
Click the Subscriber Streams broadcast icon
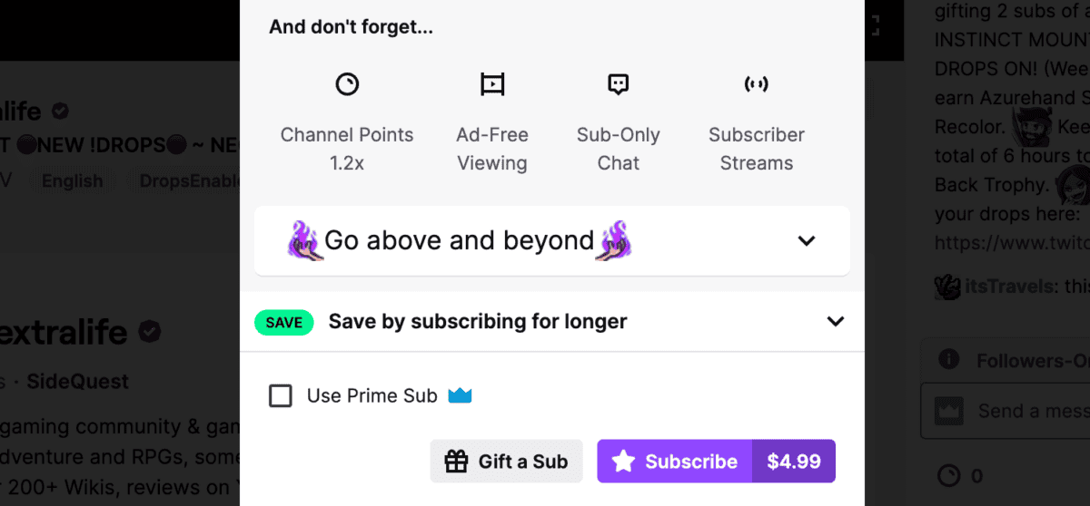pyautogui.click(x=756, y=84)
